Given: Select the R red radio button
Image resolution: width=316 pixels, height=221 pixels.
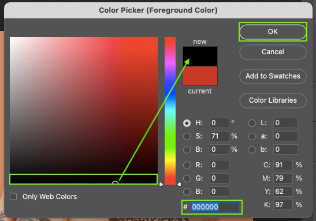Looking at the screenshot, I should pos(187,165).
